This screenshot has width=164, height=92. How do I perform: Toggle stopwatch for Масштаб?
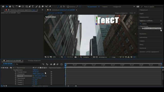(x=16, y=76)
